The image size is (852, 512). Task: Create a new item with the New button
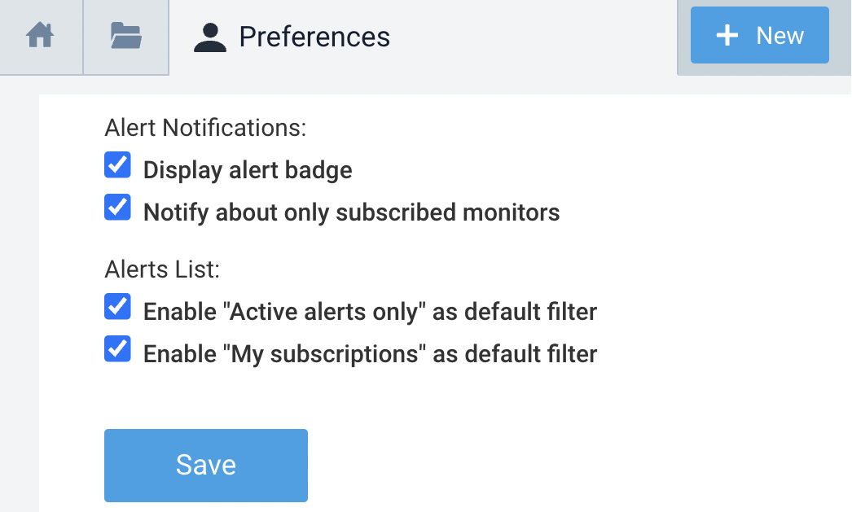coord(759,35)
